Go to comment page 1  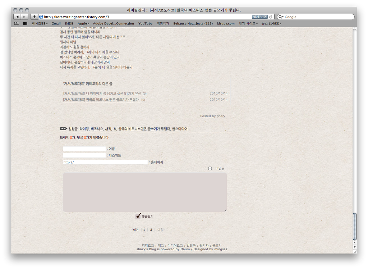tap(144, 230)
